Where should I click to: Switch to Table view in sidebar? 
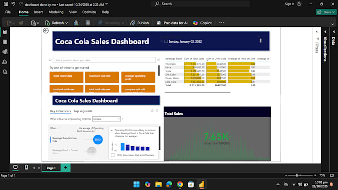pyautogui.click(x=5, y=42)
